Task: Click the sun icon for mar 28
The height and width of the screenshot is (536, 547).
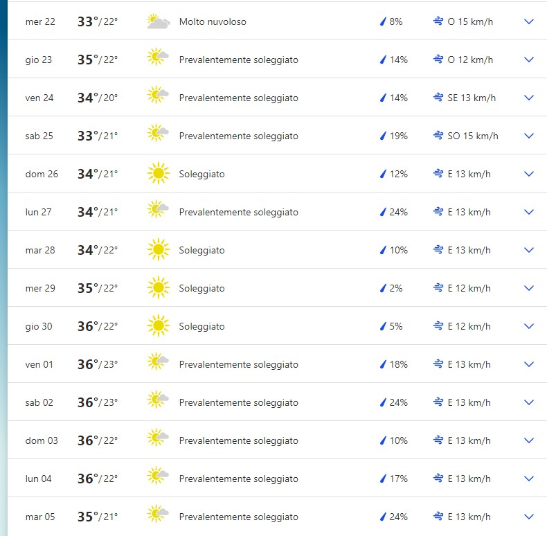Action: 159,250
